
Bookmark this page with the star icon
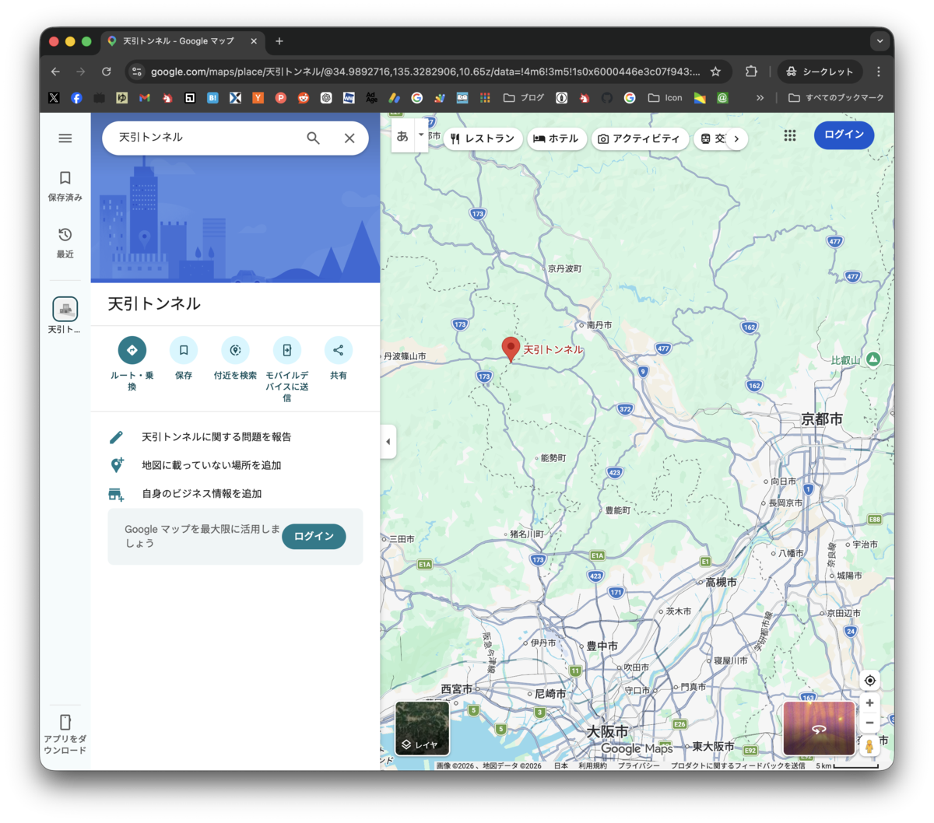point(715,72)
